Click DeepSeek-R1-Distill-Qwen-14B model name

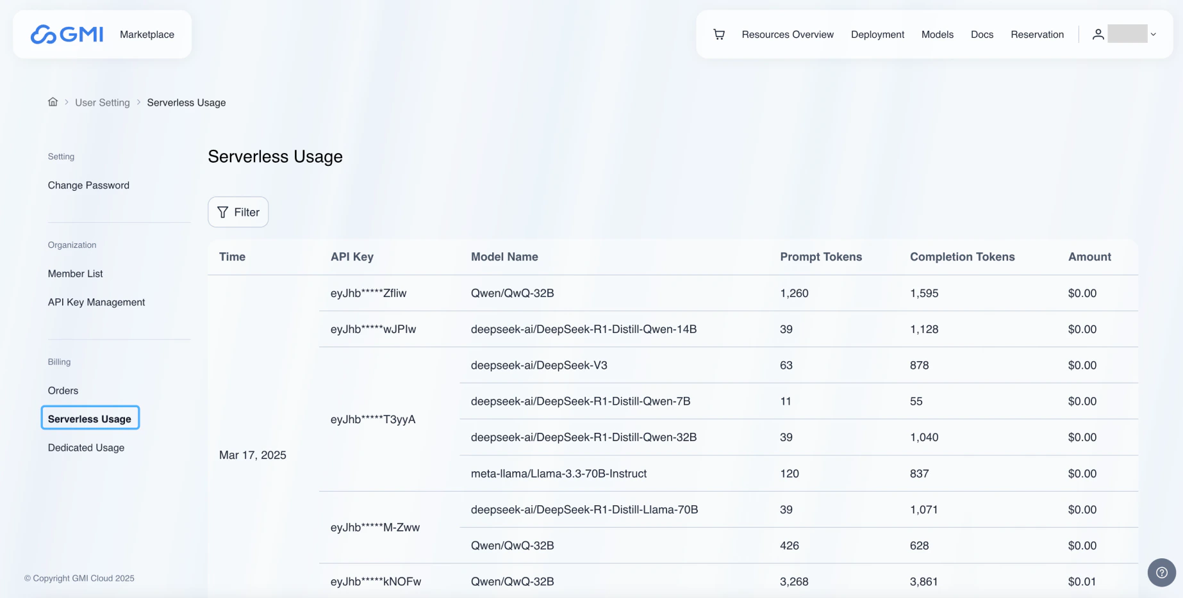pos(584,329)
